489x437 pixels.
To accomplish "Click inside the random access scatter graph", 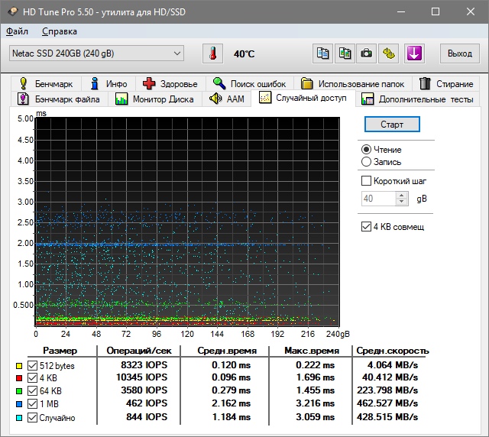I will pyautogui.click(x=187, y=222).
